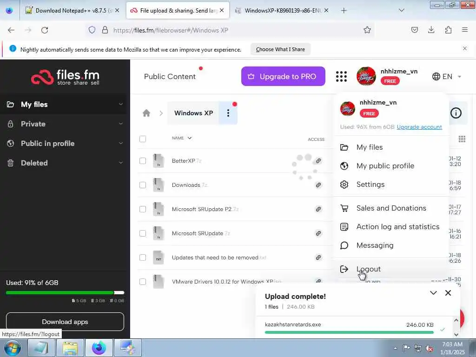476x357 pixels.
Task: Check Microsoft SRUpdate P2 checkbox
Action: 142,209
